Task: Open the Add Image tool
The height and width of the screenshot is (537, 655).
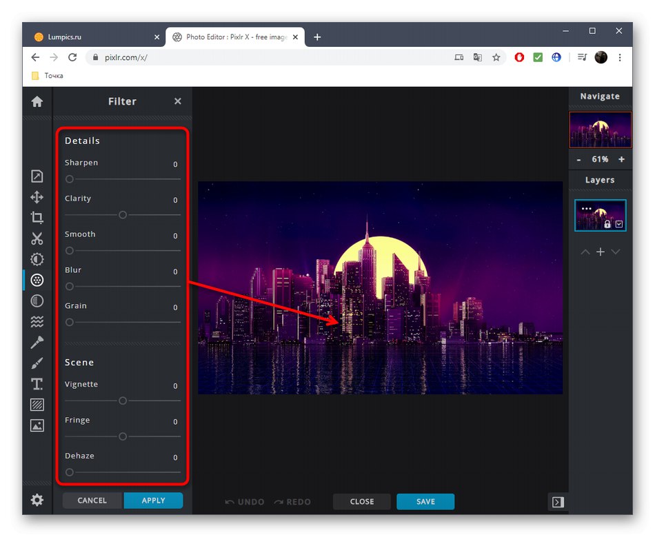Action: coord(37,425)
